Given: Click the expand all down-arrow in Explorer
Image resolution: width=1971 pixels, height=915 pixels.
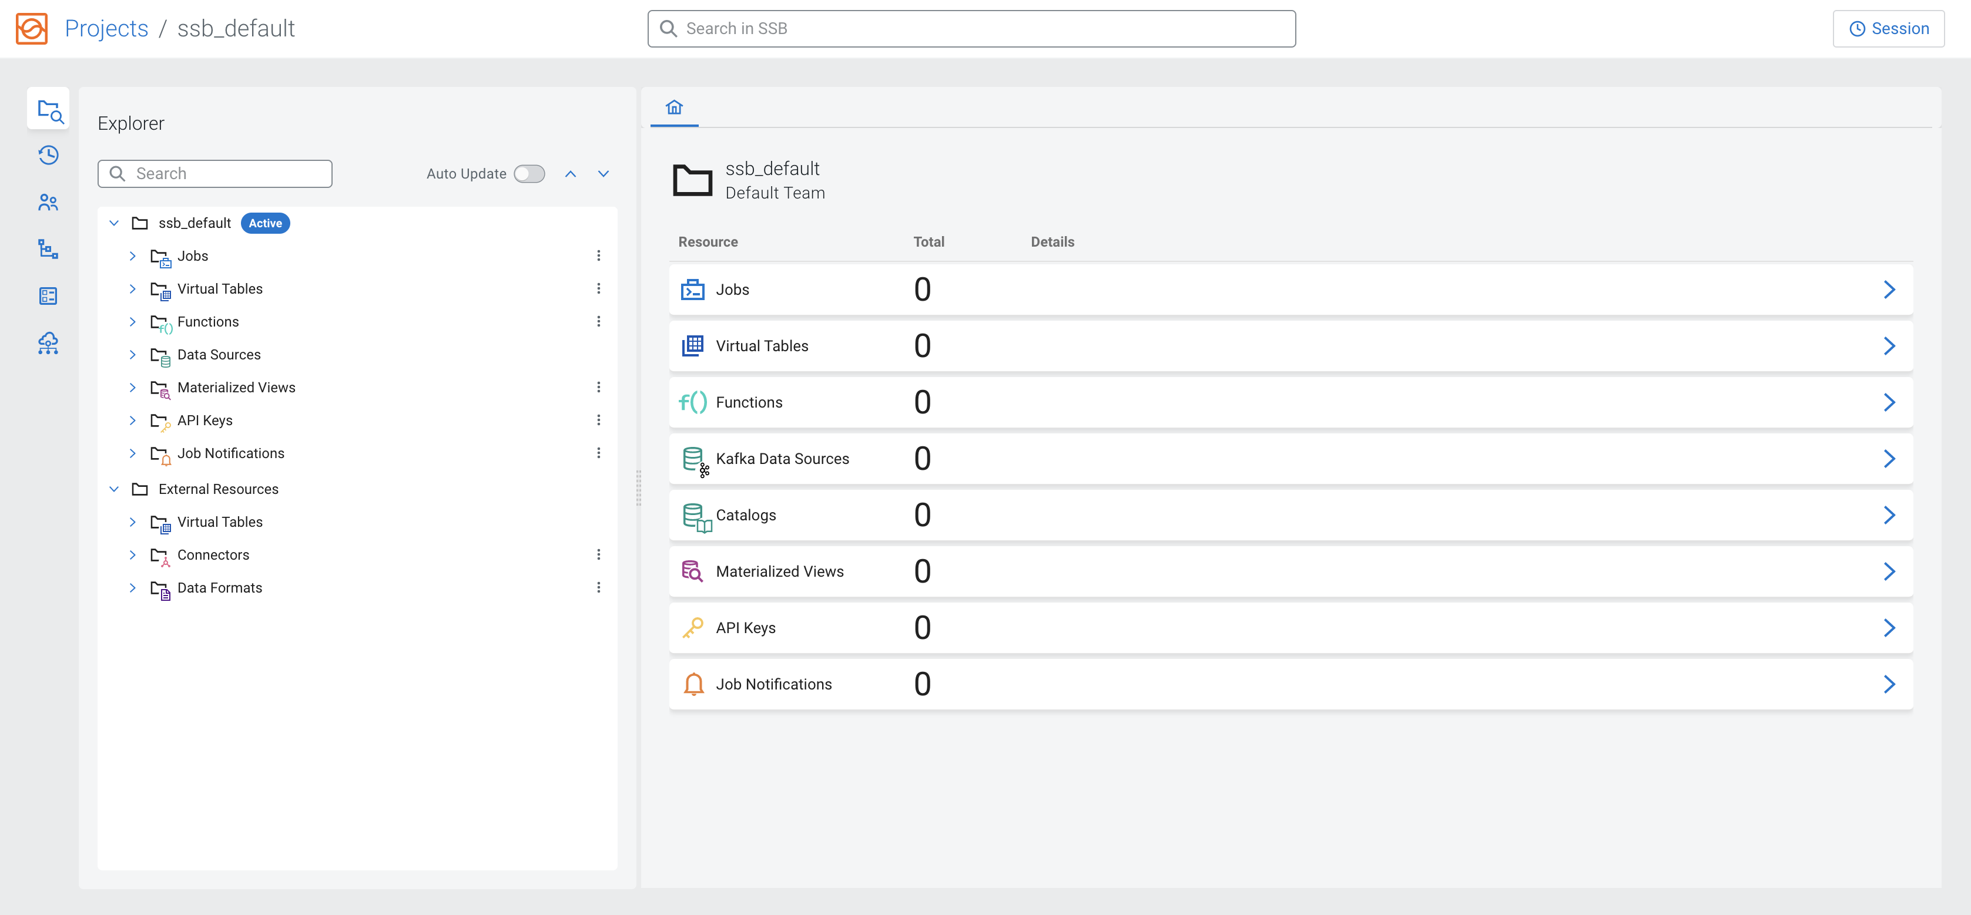Looking at the screenshot, I should pos(603,173).
